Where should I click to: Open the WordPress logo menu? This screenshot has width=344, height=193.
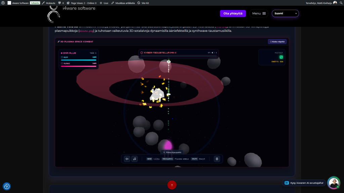coord(3,3)
